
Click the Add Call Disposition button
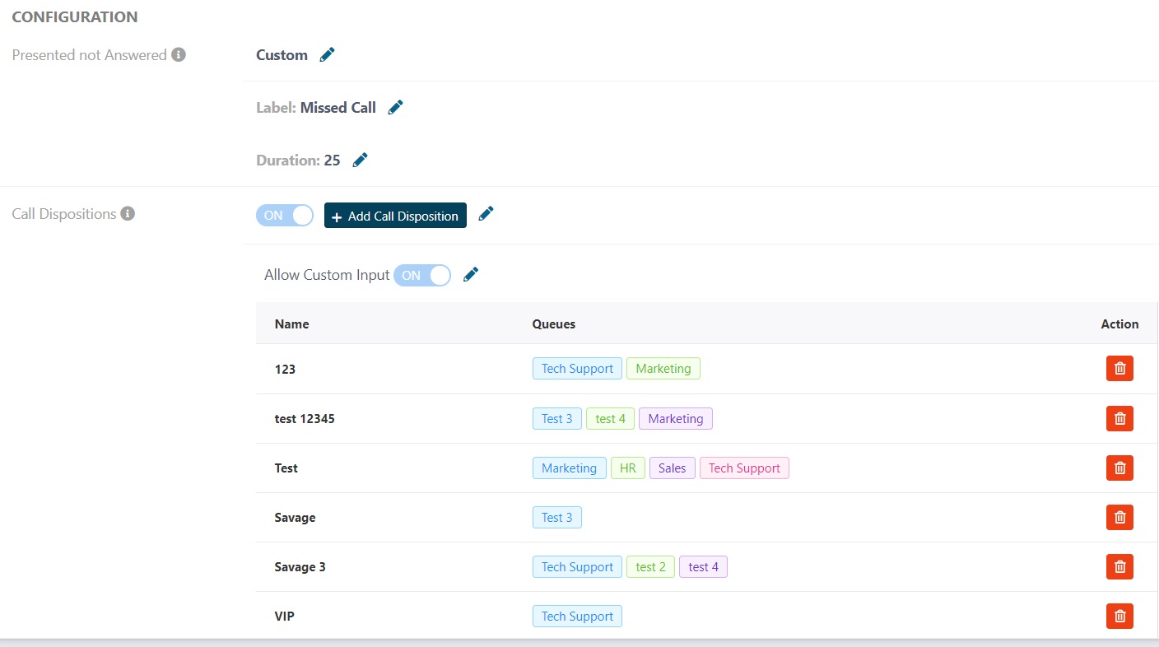[395, 216]
